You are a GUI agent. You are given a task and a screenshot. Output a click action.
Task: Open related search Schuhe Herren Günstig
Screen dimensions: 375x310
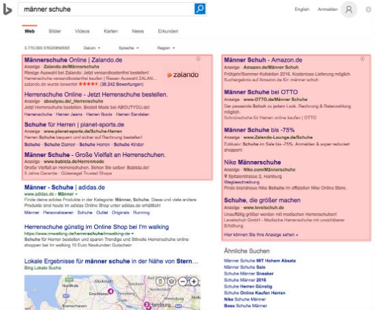pyautogui.click(x=248, y=287)
